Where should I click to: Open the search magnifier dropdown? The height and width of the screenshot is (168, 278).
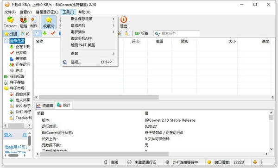pos(157,34)
